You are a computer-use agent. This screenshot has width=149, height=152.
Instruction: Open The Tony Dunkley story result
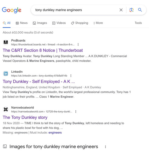coord(25,117)
